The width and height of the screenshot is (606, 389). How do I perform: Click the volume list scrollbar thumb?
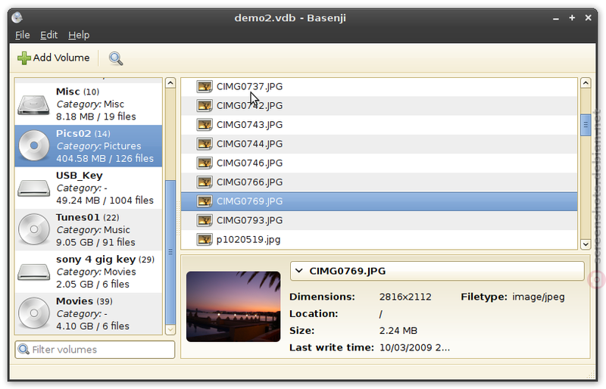170,252
